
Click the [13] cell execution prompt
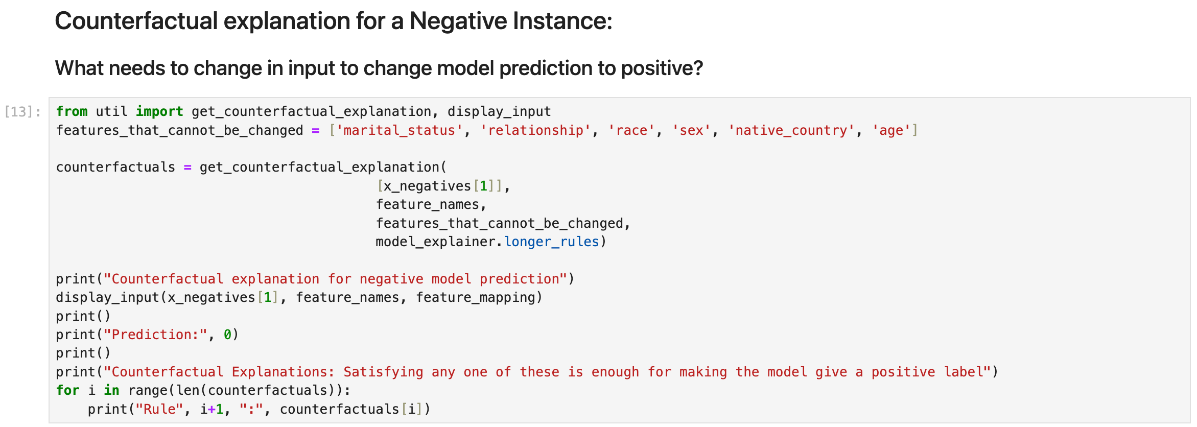pos(22,112)
